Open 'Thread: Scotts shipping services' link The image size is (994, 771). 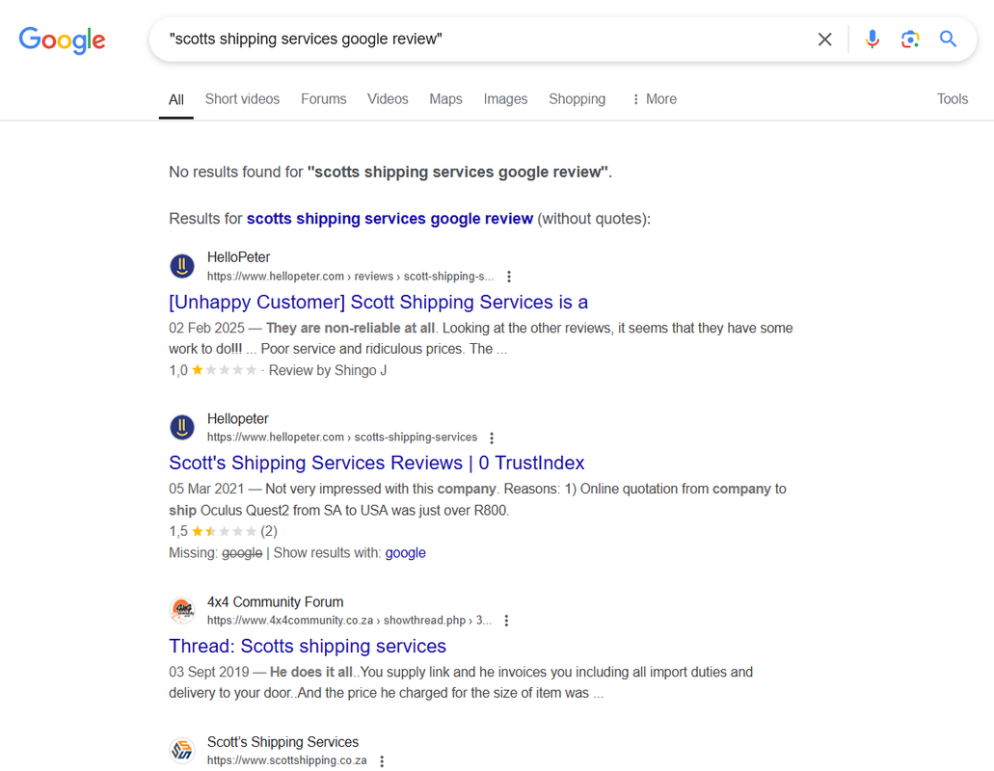tap(308, 647)
